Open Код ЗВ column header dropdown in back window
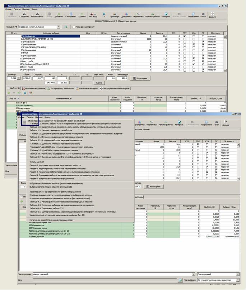This screenshot has height=290, width=246. click(x=18, y=99)
